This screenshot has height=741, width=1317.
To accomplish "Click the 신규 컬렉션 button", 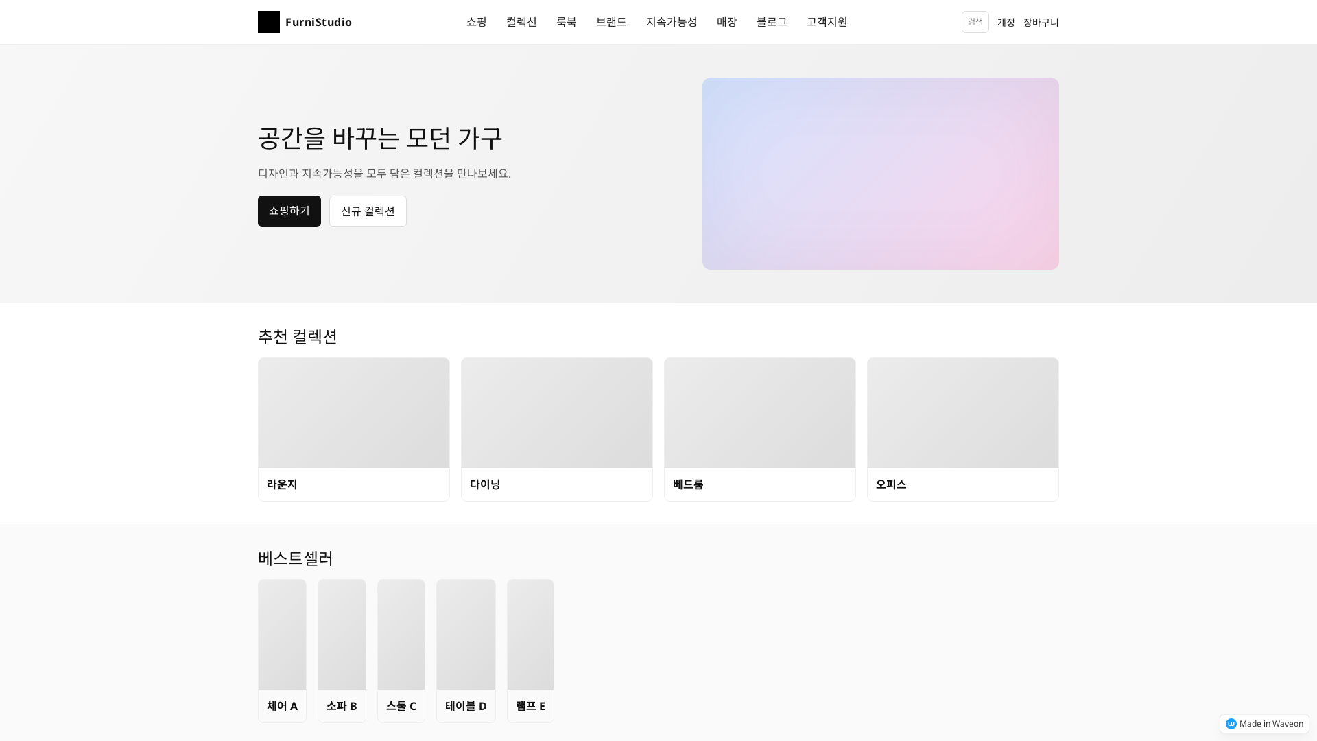I will click(368, 211).
